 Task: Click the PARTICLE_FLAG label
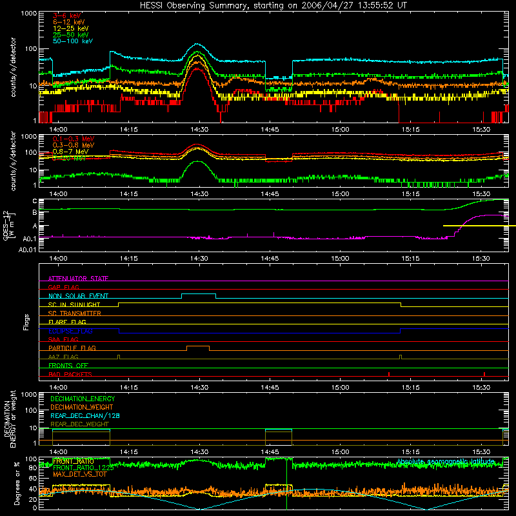pos(72,348)
